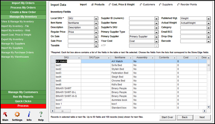Click Export My Inventory link

click(12, 39)
